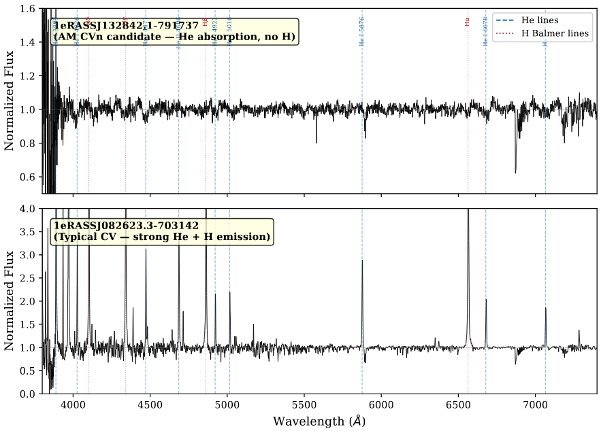Click the He I 6678 emission peak in bottom panel
The height and width of the screenshot is (431, 601).
(486, 300)
